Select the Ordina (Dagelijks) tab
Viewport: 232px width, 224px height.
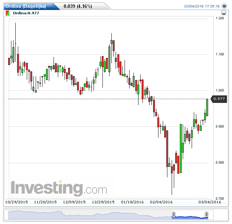coord(26,6)
